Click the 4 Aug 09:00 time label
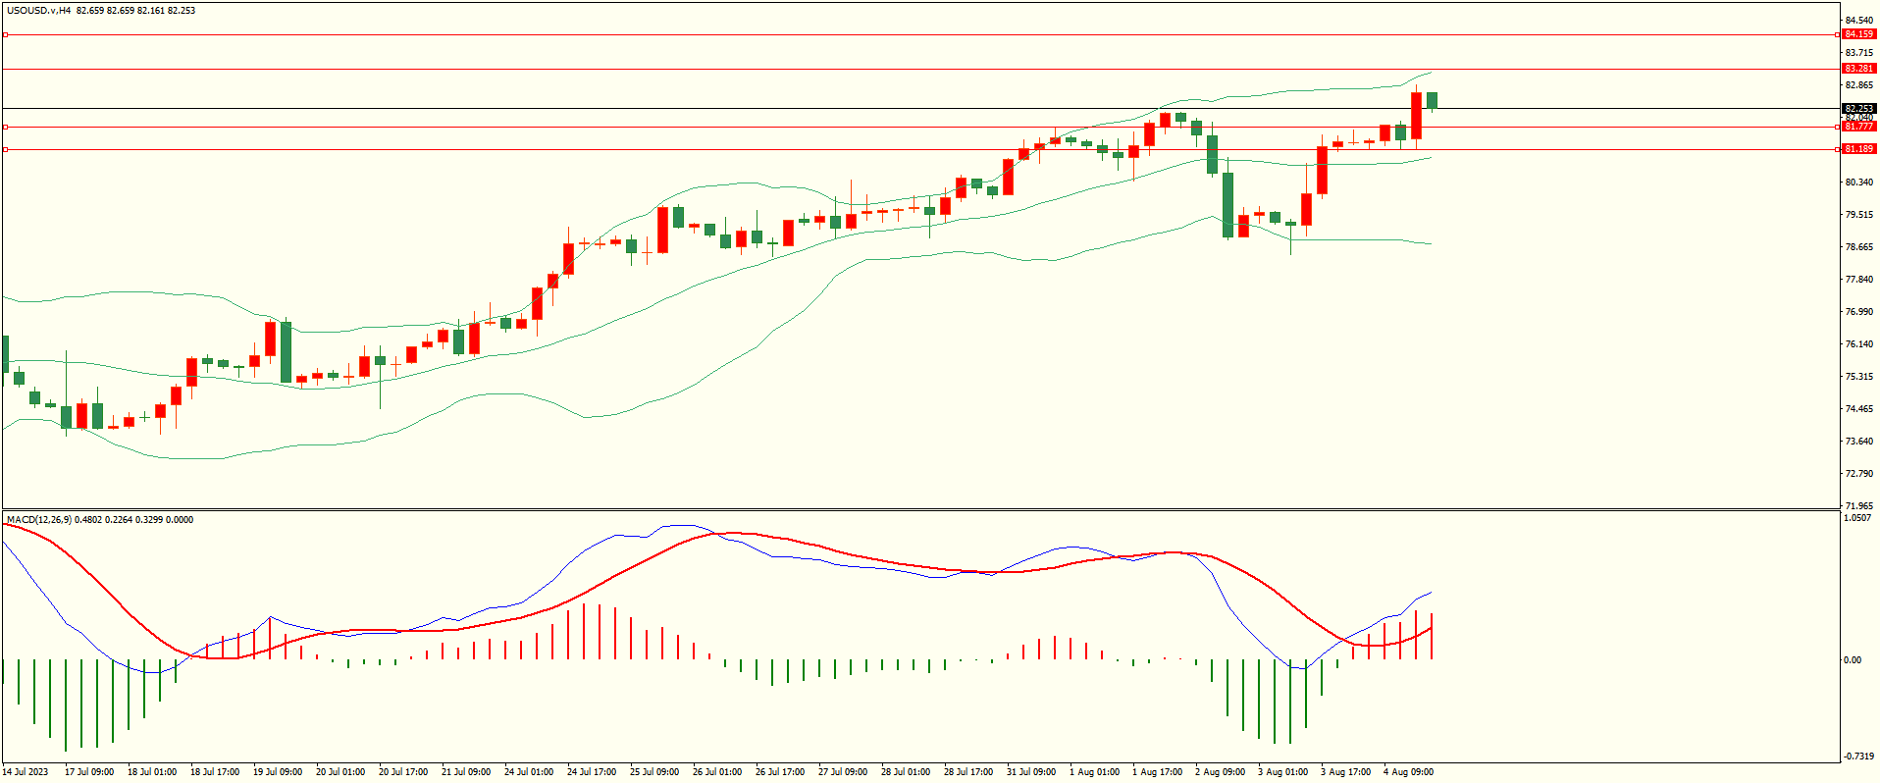Viewport: 1880px width, 783px height. [x=1408, y=772]
